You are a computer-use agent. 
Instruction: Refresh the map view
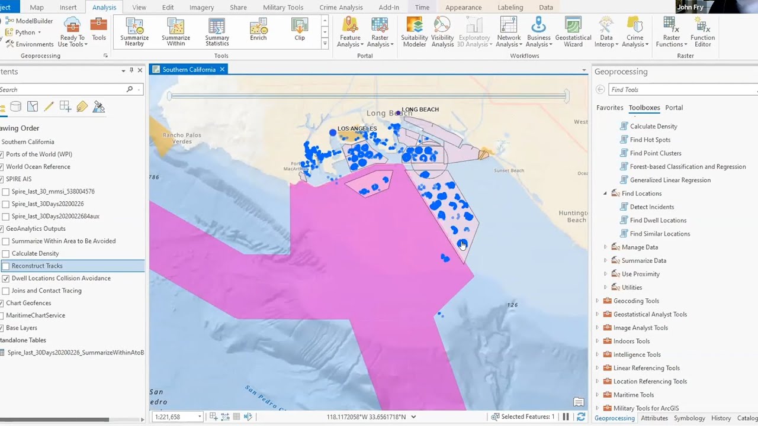tap(581, 417)
